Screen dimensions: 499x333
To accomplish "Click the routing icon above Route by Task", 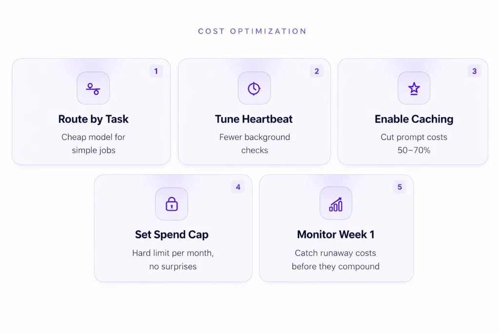I will [93, 88].
